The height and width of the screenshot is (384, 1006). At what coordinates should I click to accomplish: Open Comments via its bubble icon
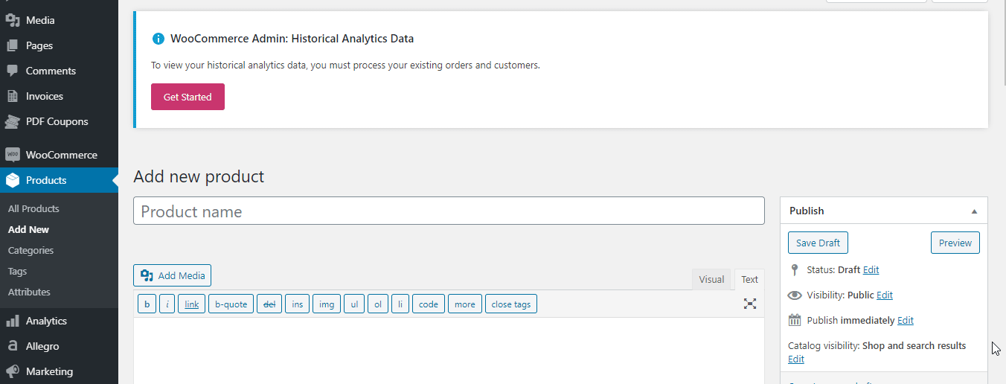pos(12,71)
